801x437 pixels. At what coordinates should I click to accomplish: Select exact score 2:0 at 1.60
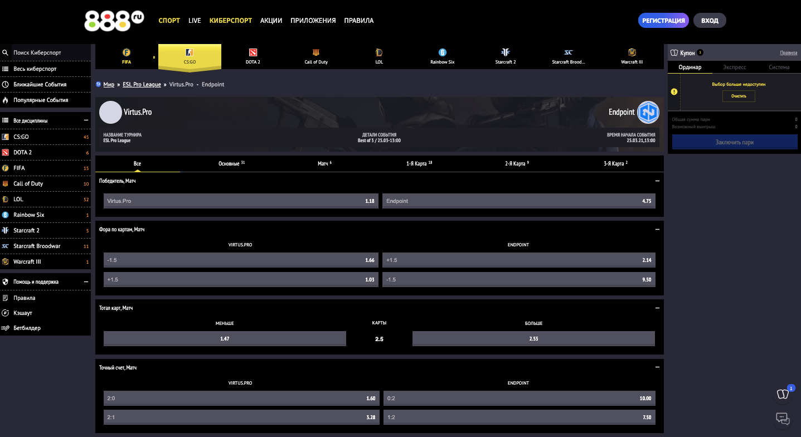pyautogui.click(x=241, y=399)
